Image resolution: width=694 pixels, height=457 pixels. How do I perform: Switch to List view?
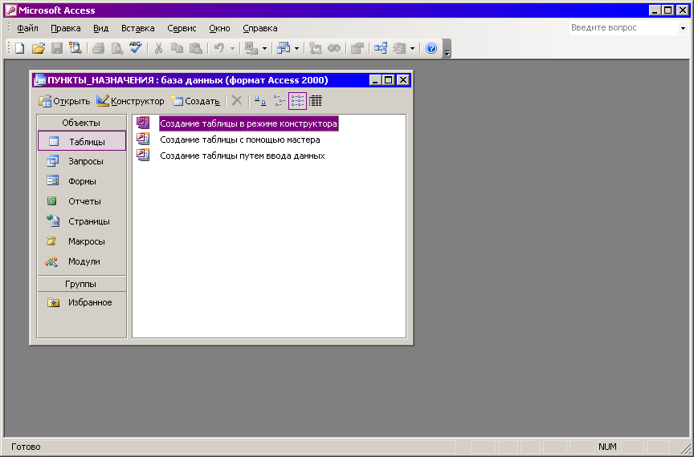click(x=297, y=101)
